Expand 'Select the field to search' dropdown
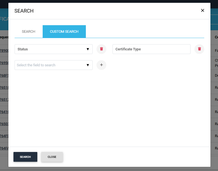 tap(53, 65)
